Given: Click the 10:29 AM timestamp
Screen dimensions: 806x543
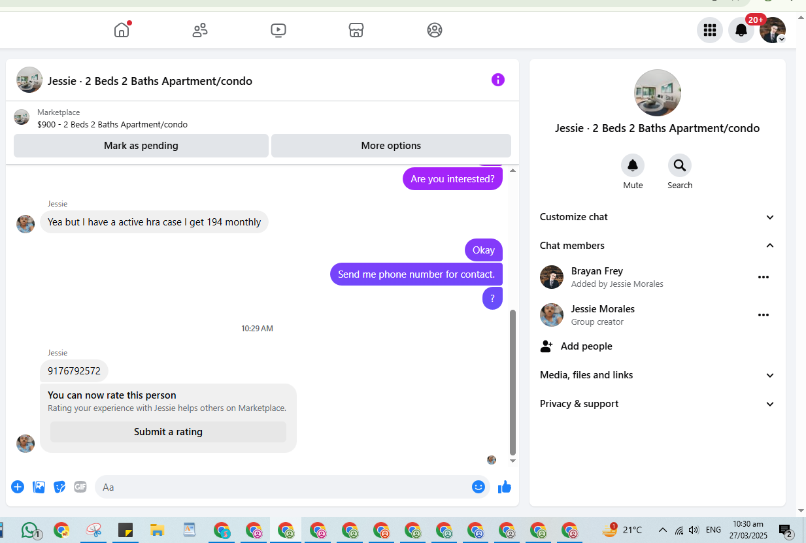Looking at the screenshot, I should (x=257, y=329).
